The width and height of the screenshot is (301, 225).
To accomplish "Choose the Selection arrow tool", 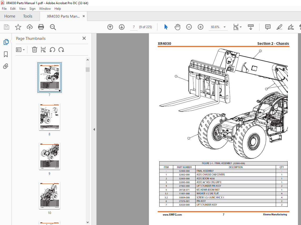I will point(166,27).
